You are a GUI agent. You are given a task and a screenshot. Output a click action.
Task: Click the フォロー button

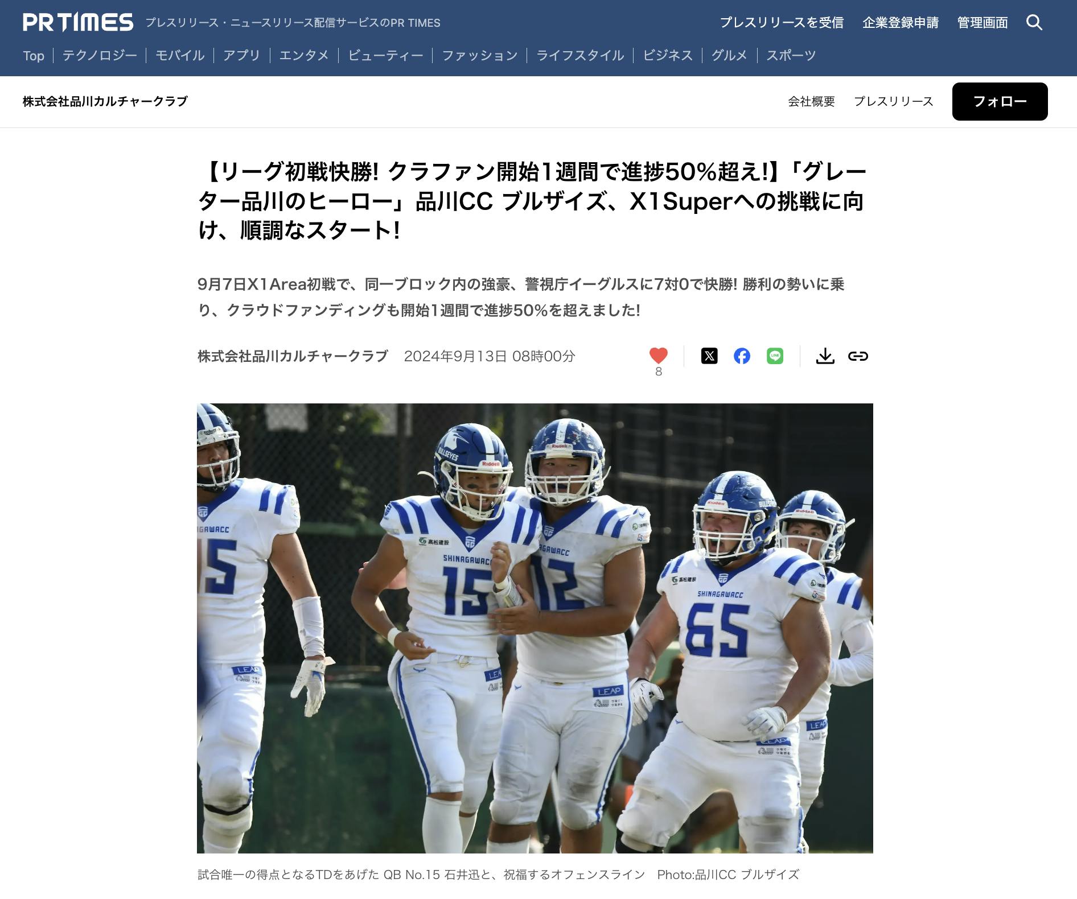pyautogui.click(x=1000, y=101)
